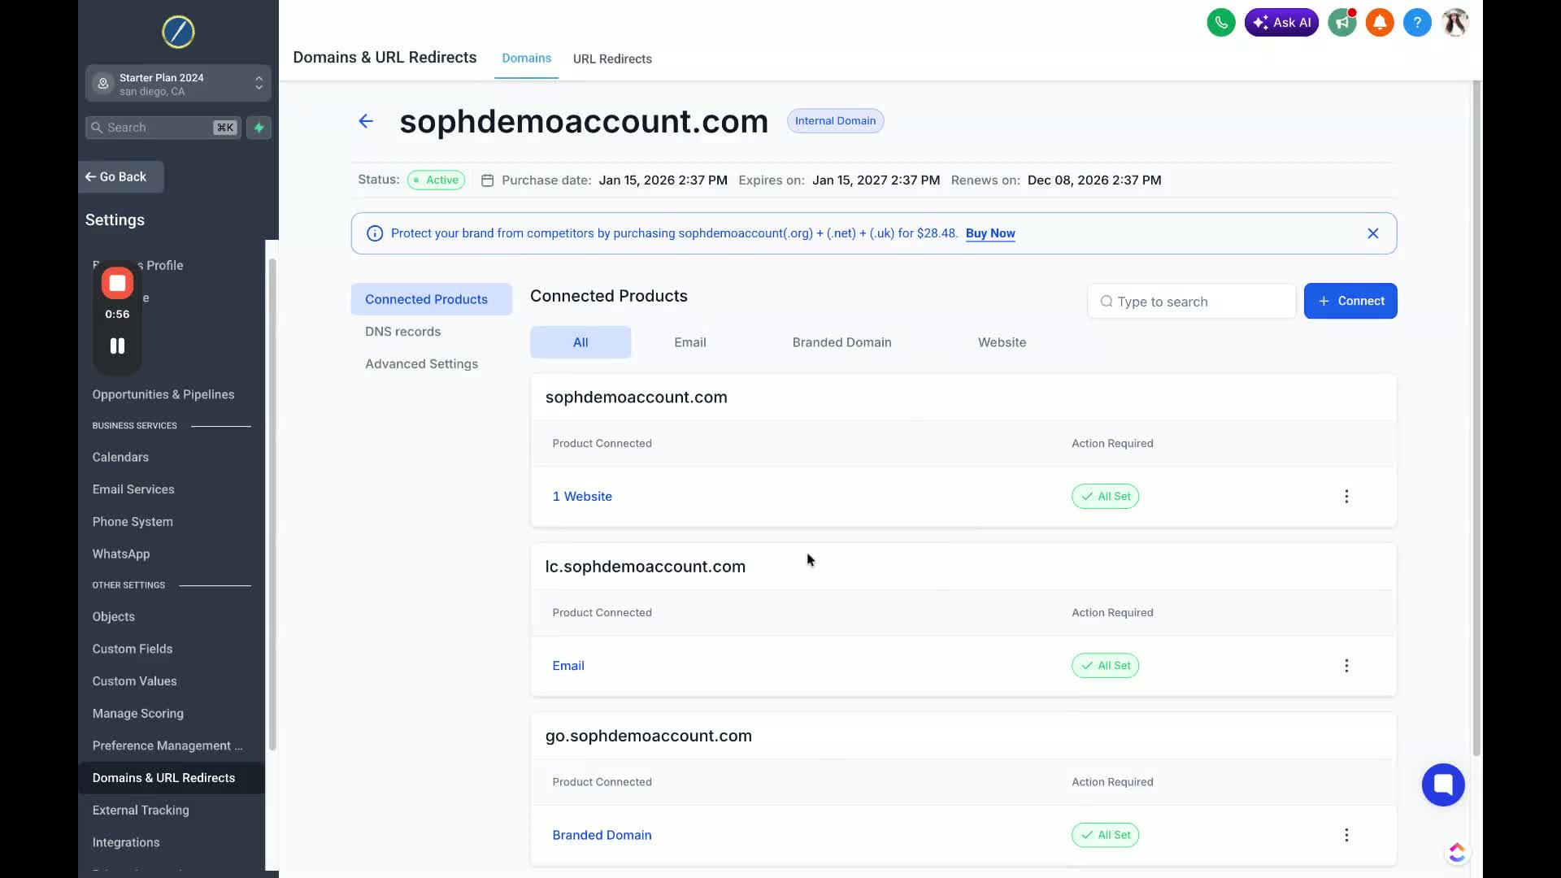The image size is (1561, 878).
Task: Select the Branded Domain filter tab
Action: (x=841, y=342)
